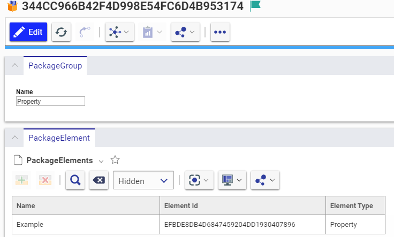Click the magnifying glass search icon
The image size is (394, 237).
tap(75, 181)
